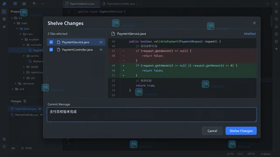
Task: Collapse the example package chevron
Action: click(x=22, y=39)
